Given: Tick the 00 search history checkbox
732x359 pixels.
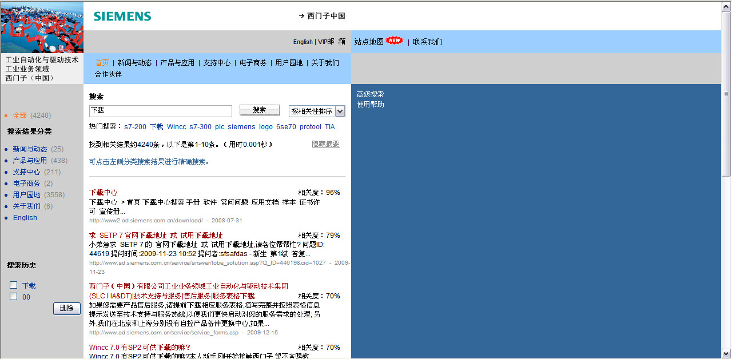Looking at the screenshot, I should point(13,296).
